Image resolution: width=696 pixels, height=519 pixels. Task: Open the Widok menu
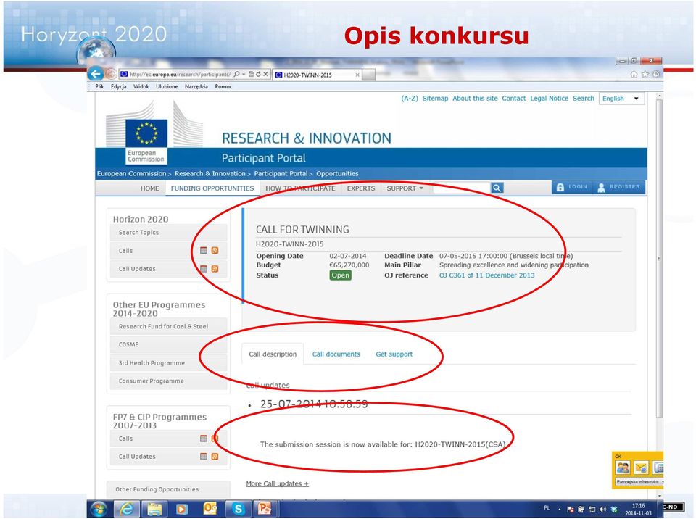[x=141, y=86]
